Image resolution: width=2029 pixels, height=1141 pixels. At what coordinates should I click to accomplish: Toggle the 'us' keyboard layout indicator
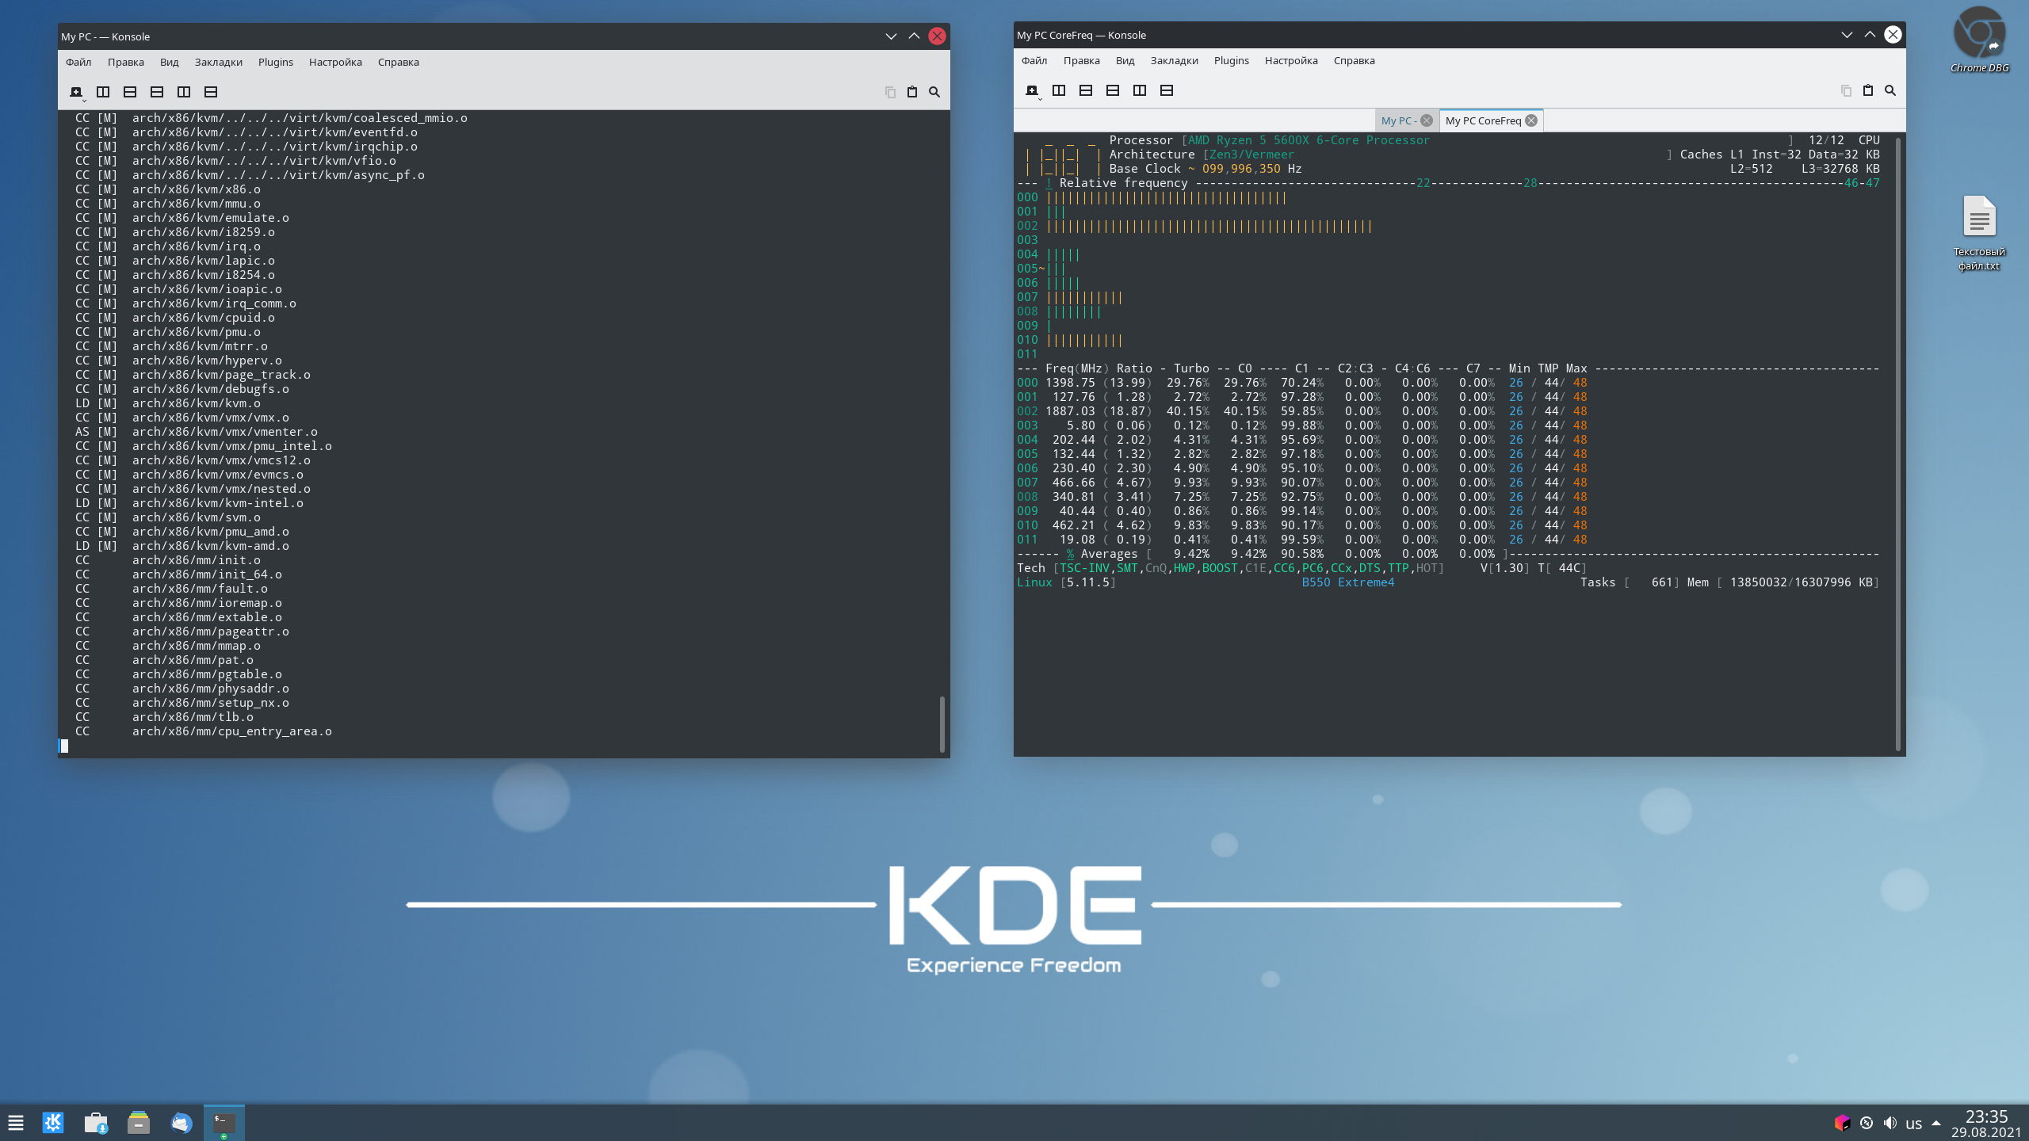1913,1124
